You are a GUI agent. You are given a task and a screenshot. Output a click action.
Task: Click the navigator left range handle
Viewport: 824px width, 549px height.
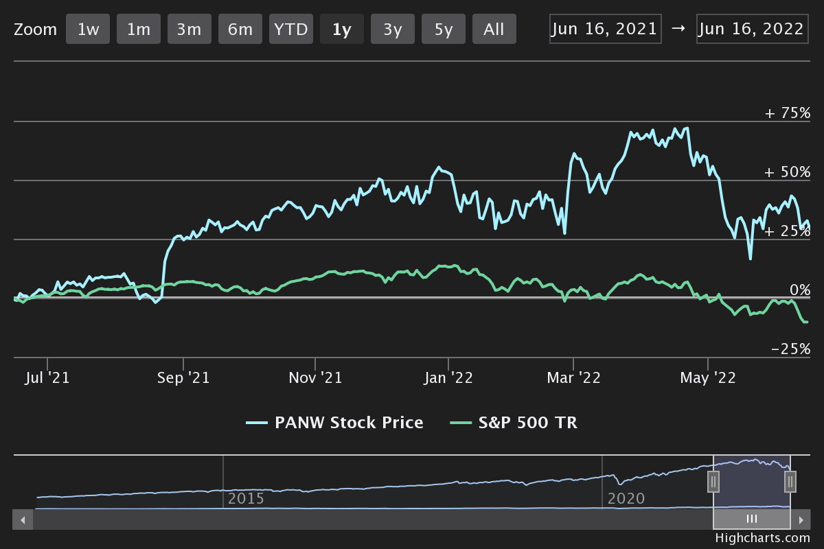(x=713, y=482)
